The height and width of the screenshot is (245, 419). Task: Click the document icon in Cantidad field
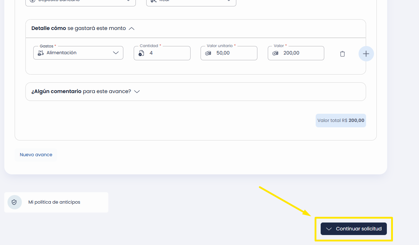click(x=141, y=53)
